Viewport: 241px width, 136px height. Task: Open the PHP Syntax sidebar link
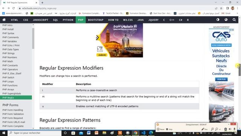(x=8, y=33)
